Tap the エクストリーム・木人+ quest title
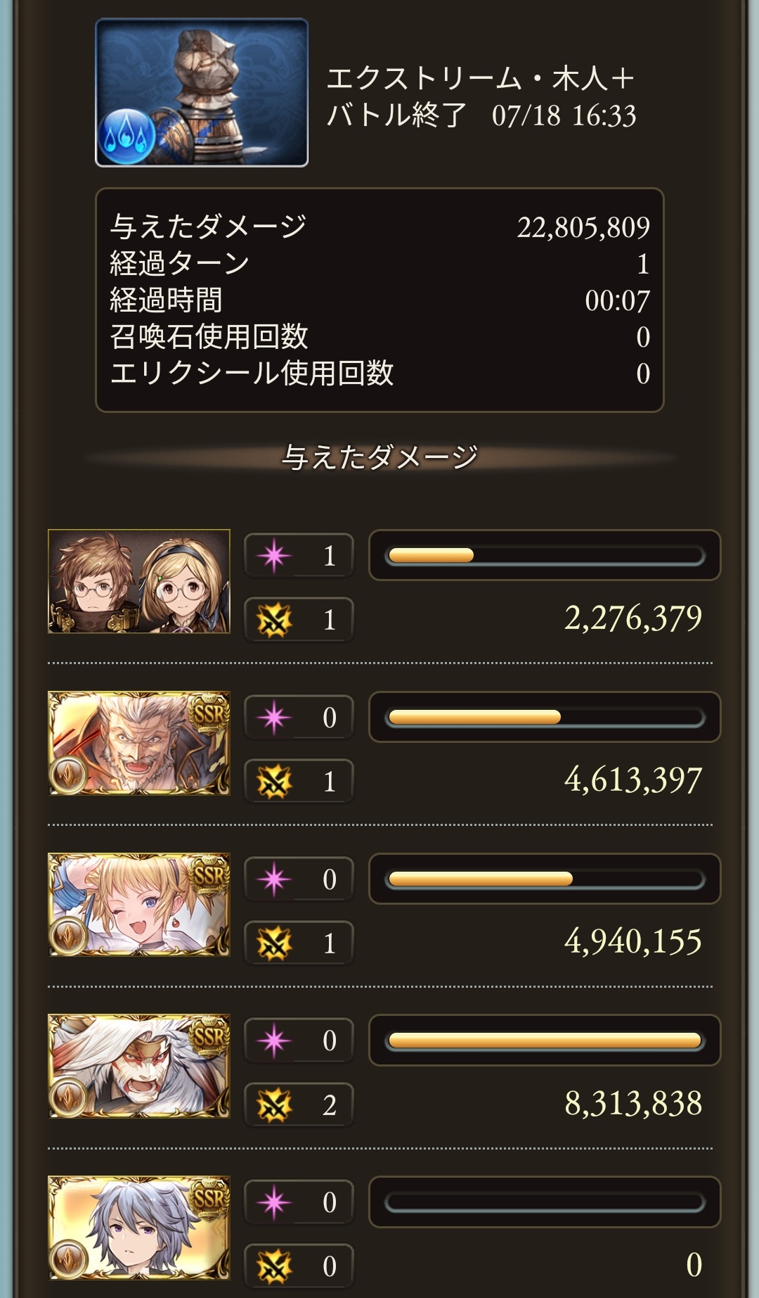 pos(481,78)
